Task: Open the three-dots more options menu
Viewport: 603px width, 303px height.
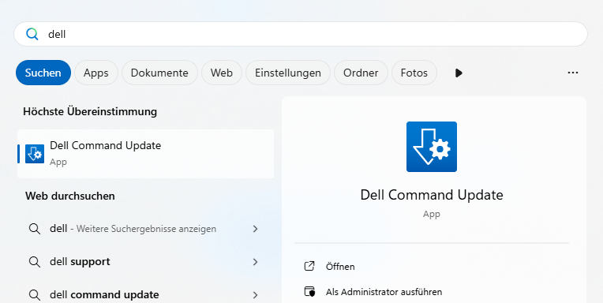Action: 573,73
